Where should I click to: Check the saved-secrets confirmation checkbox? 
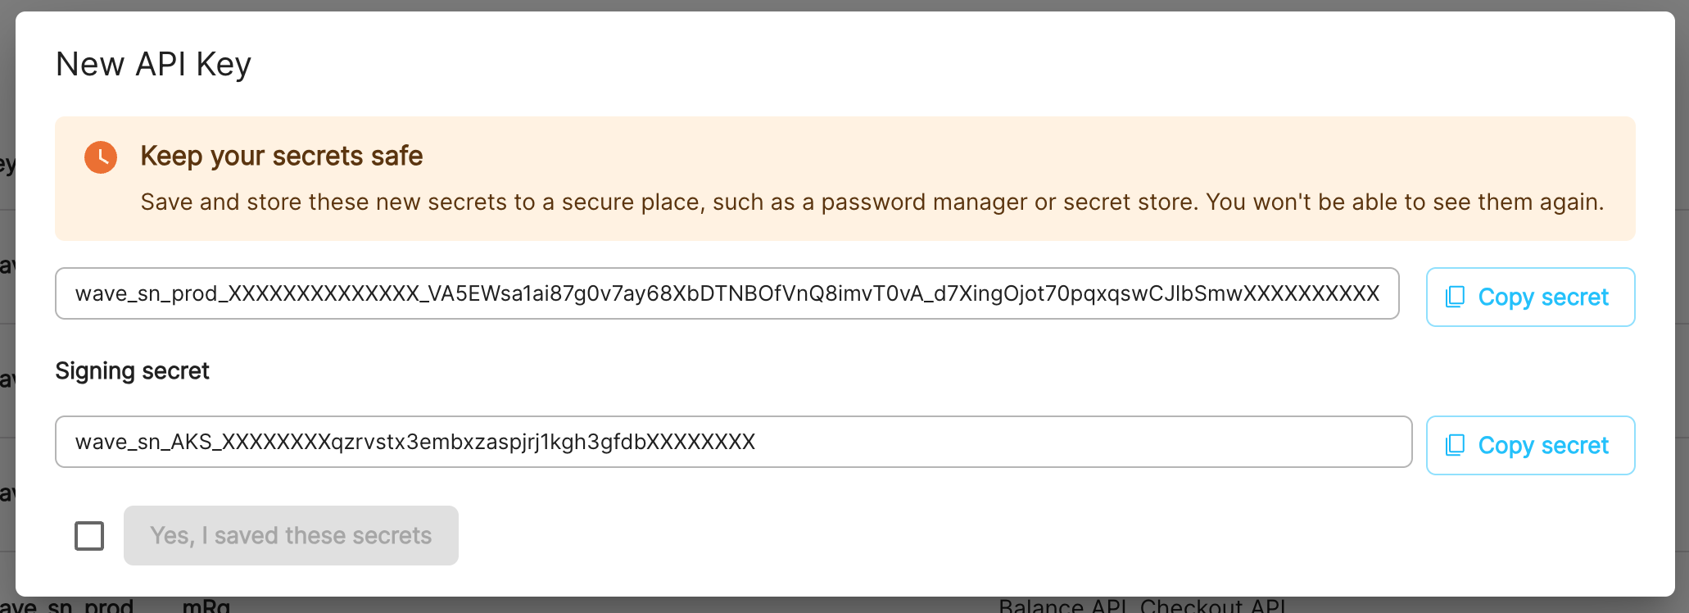pyautogui.click(x=89, y=536)
